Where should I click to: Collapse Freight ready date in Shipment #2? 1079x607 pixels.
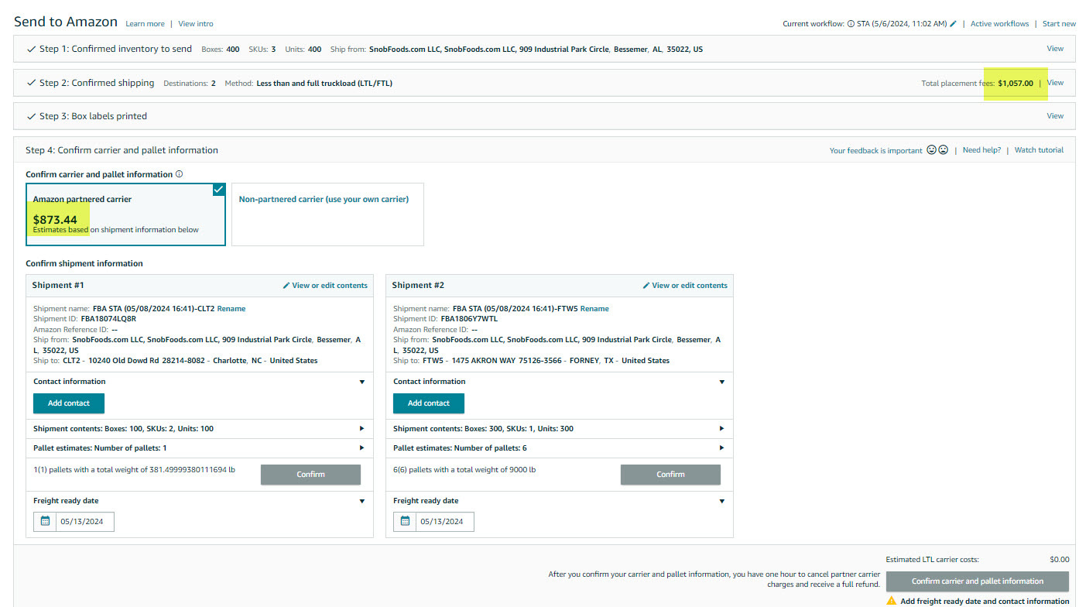pyautogui.click(x=721, y=501)
